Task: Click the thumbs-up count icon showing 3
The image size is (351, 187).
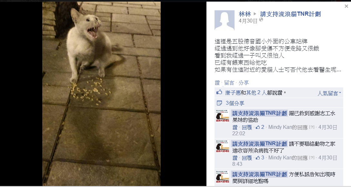Action: tap(258, 157)
